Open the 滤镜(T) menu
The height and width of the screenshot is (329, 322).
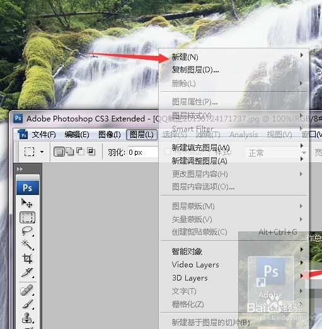[x=208, y=135]
